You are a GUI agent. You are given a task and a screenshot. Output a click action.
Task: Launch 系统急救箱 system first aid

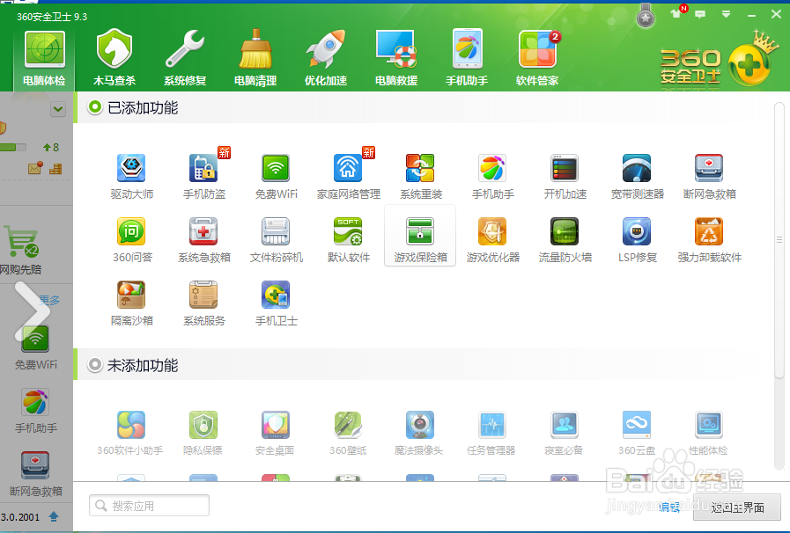[x=204, y=240]
